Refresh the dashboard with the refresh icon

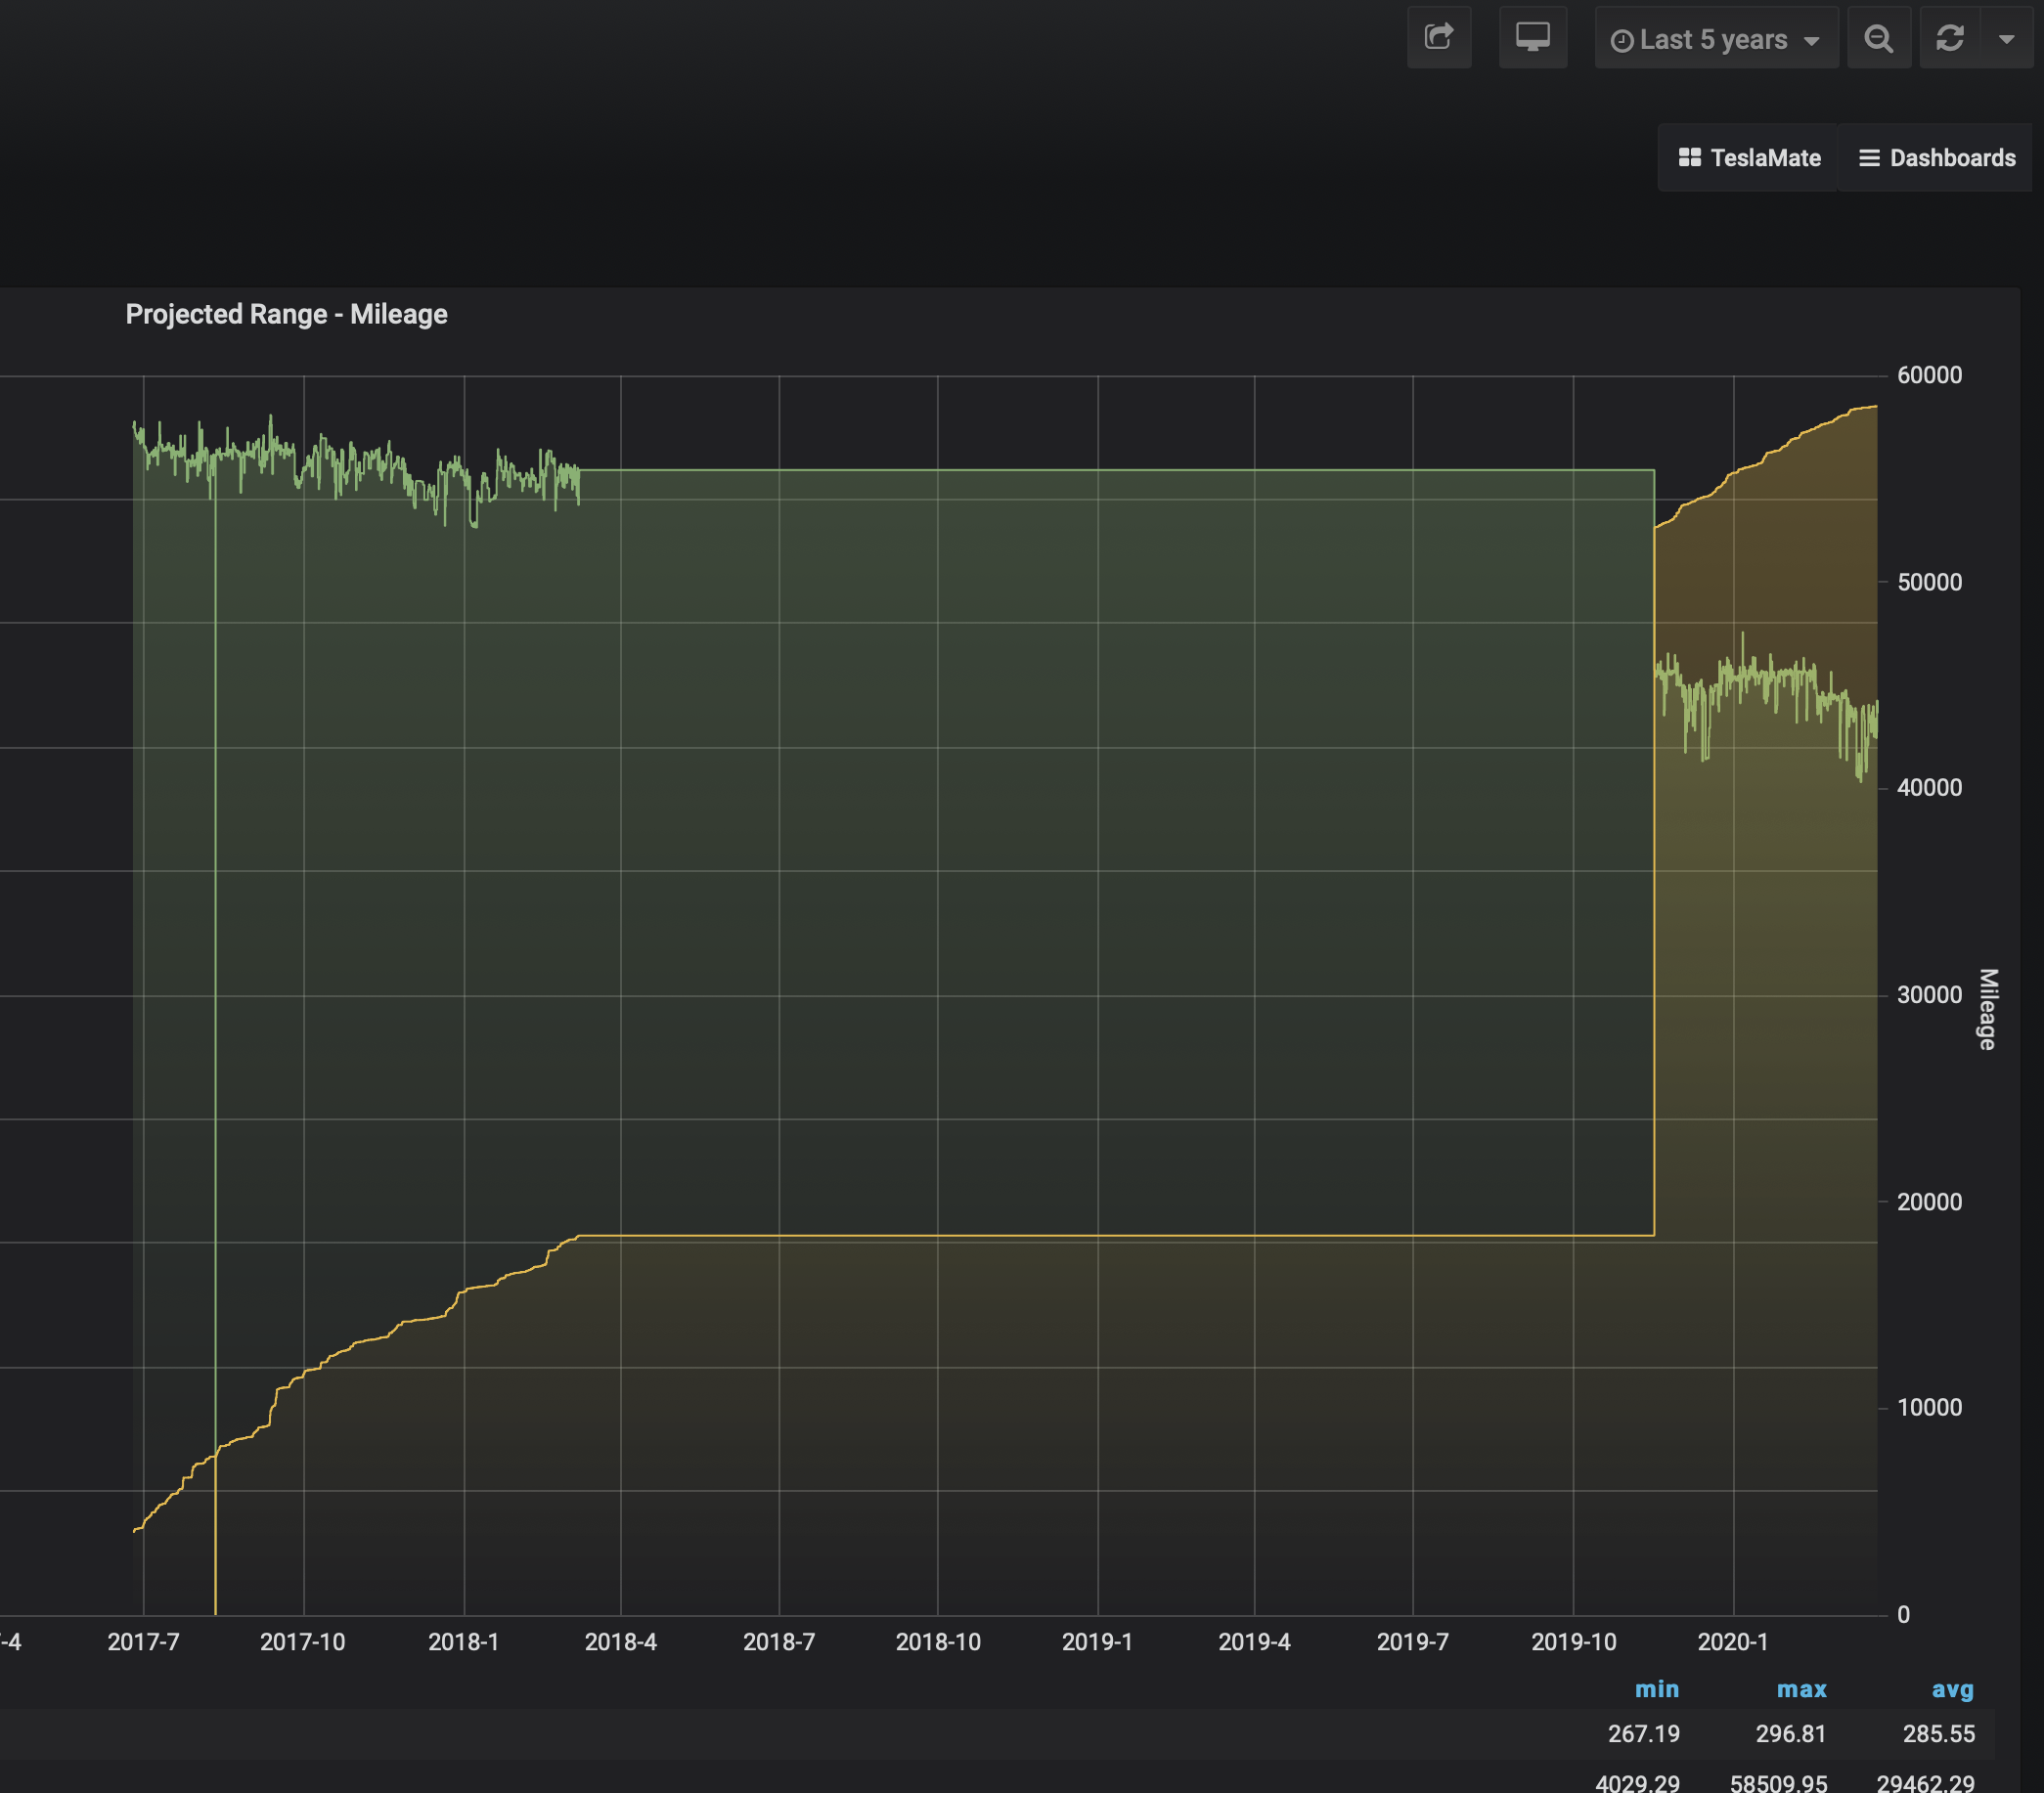click(x=1950, y=39)
